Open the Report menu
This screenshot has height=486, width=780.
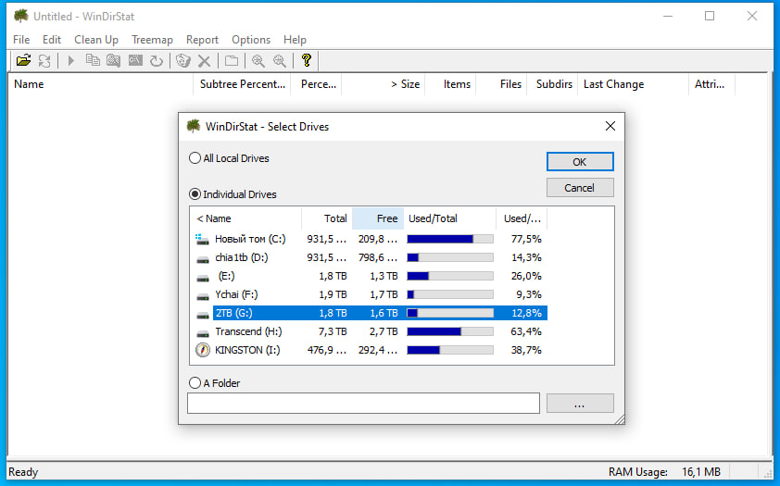click(x=202, y=40)
